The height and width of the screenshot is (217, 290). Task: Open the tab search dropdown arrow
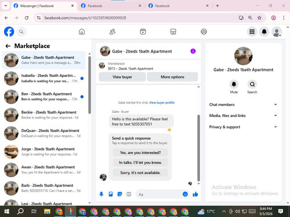(x=6, y=6)
